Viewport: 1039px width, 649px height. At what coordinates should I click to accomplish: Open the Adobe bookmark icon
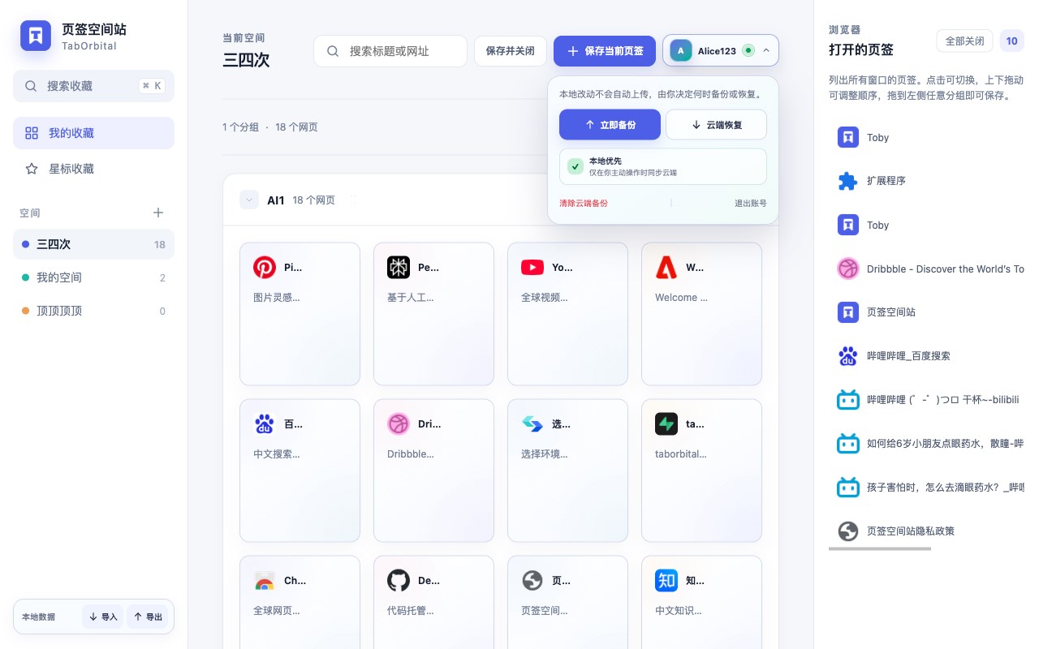click(666, 267)
